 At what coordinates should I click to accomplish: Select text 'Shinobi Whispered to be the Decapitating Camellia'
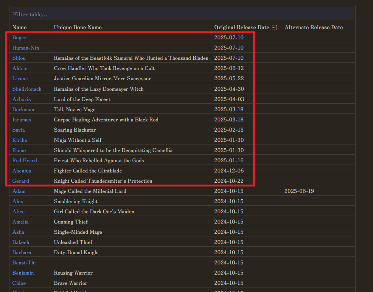113,150
